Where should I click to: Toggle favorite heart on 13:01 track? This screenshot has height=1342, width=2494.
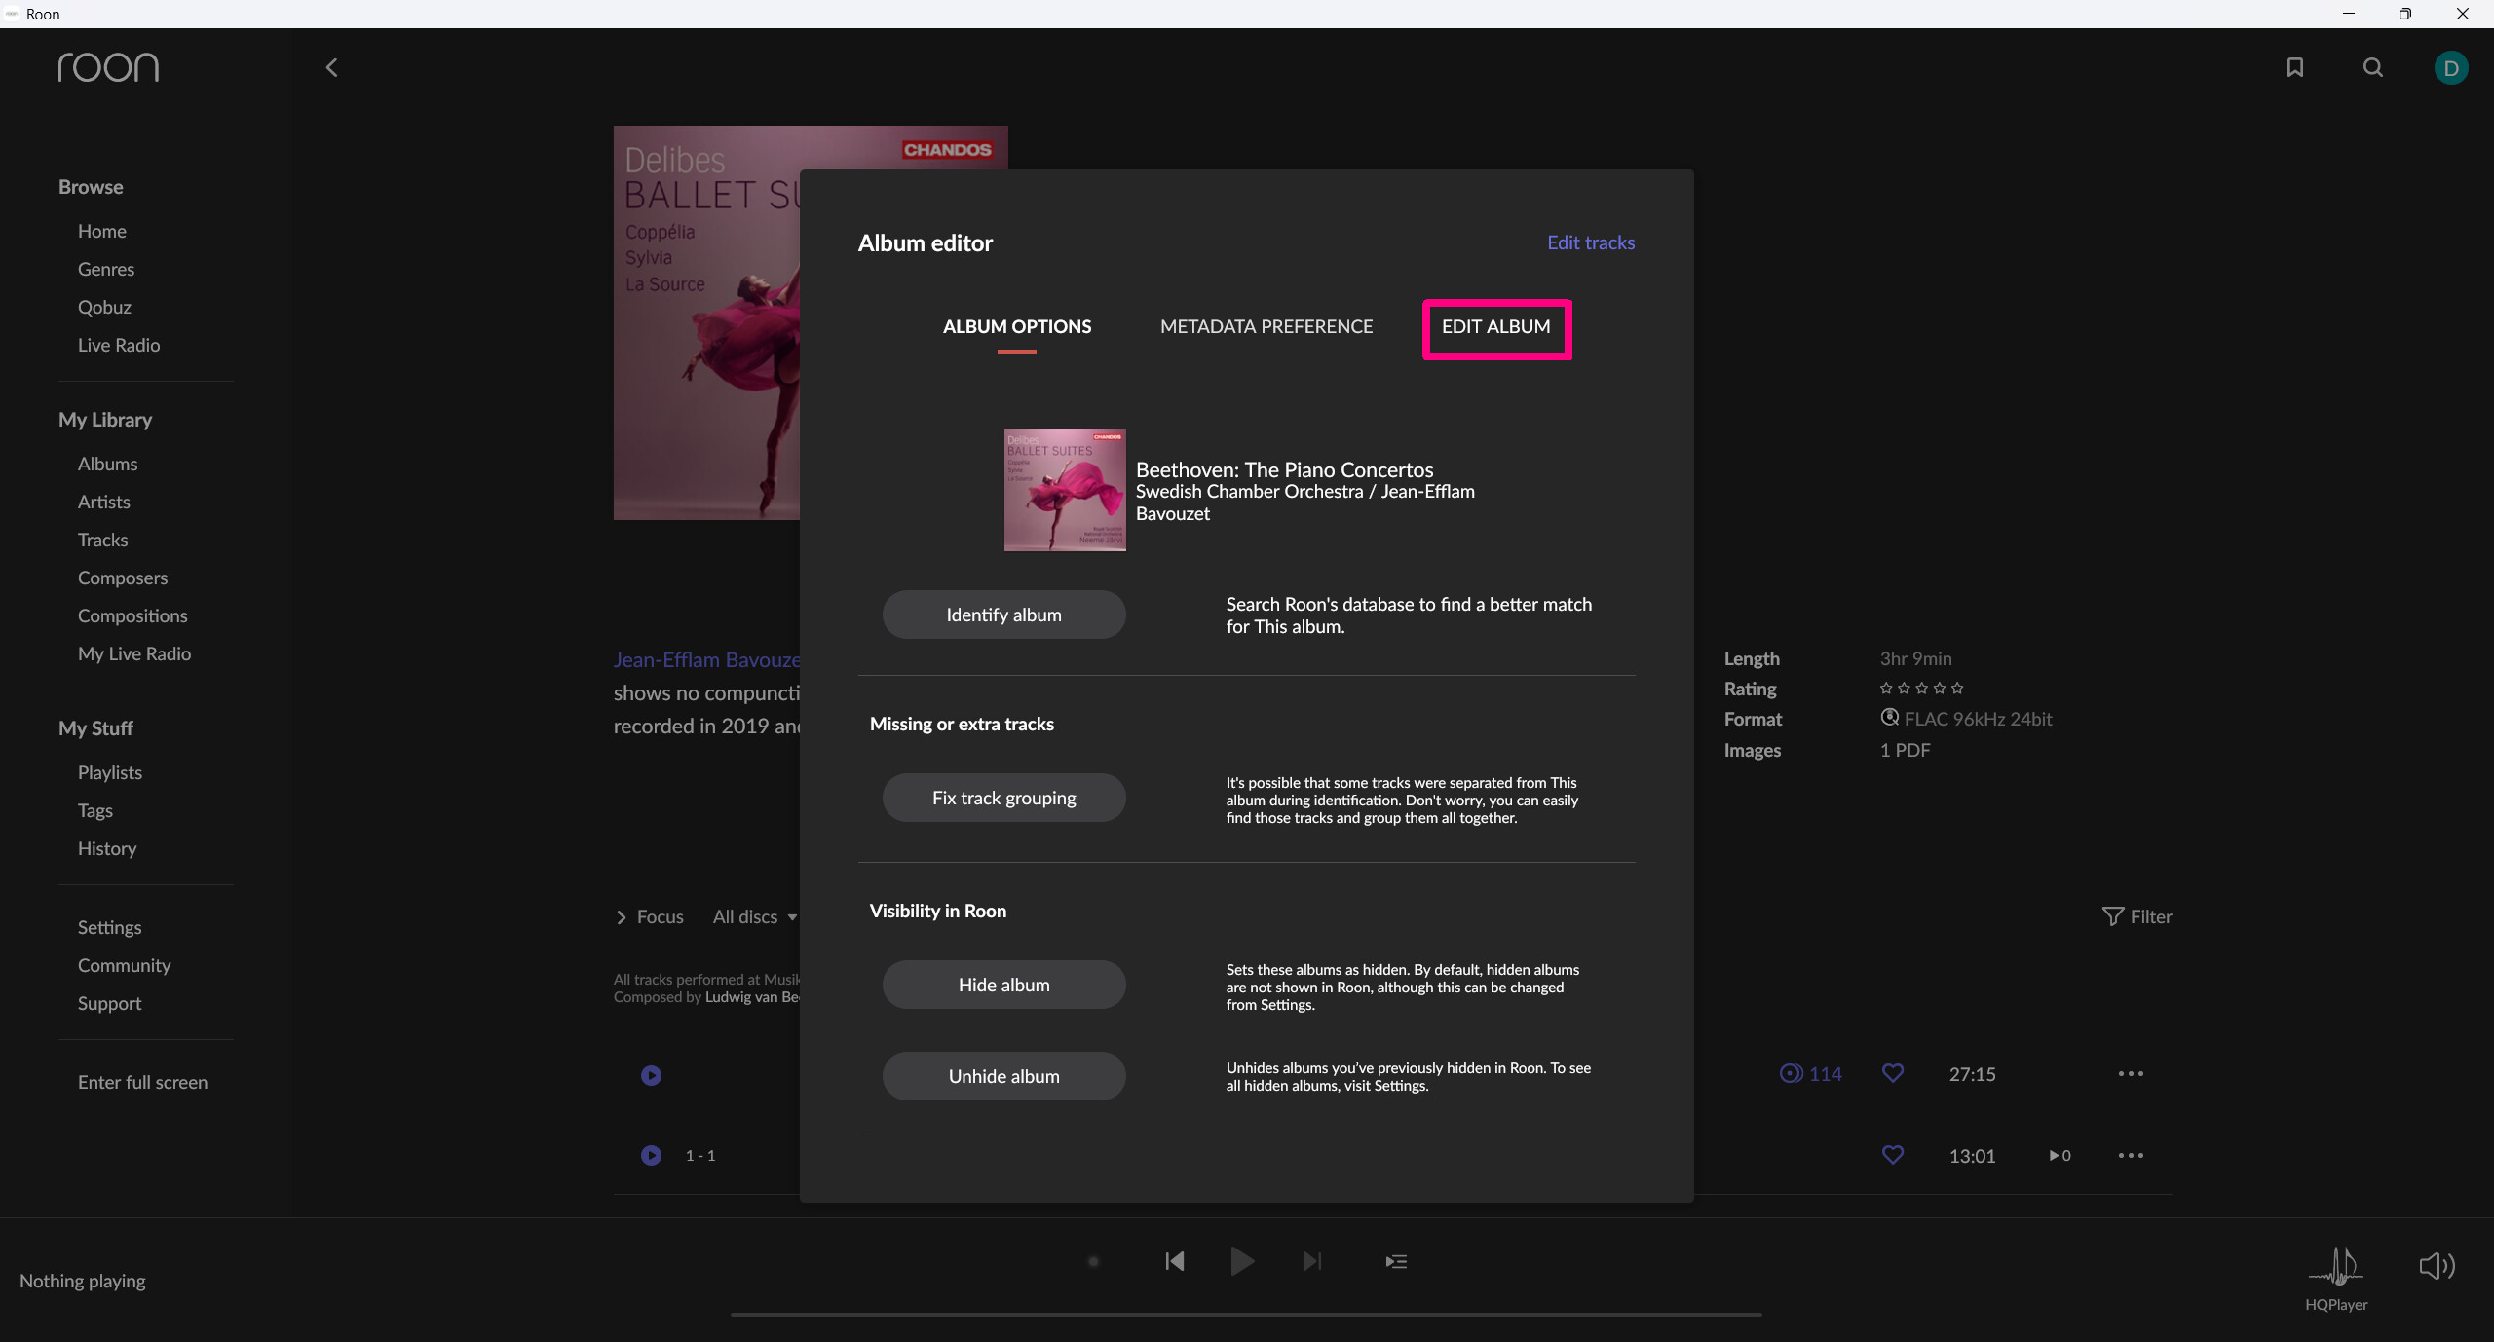[x=1892, y=1155]
